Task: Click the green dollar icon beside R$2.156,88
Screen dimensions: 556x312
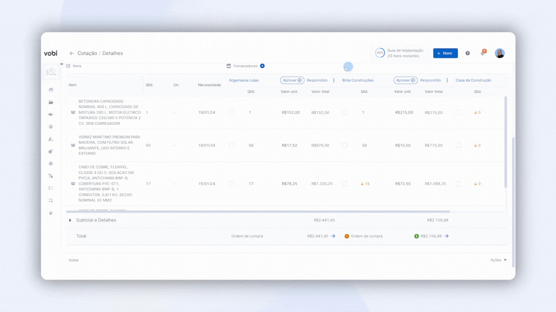Action: 417,236
